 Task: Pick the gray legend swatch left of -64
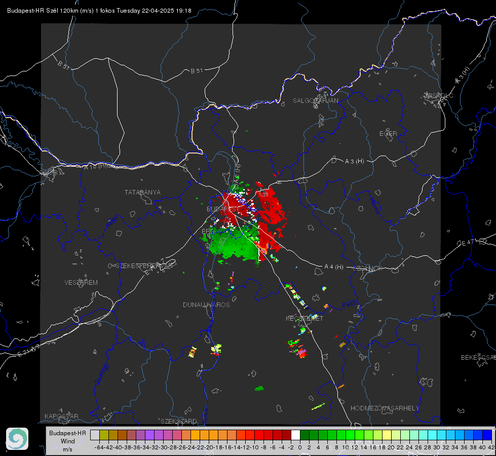click(95, 435)
